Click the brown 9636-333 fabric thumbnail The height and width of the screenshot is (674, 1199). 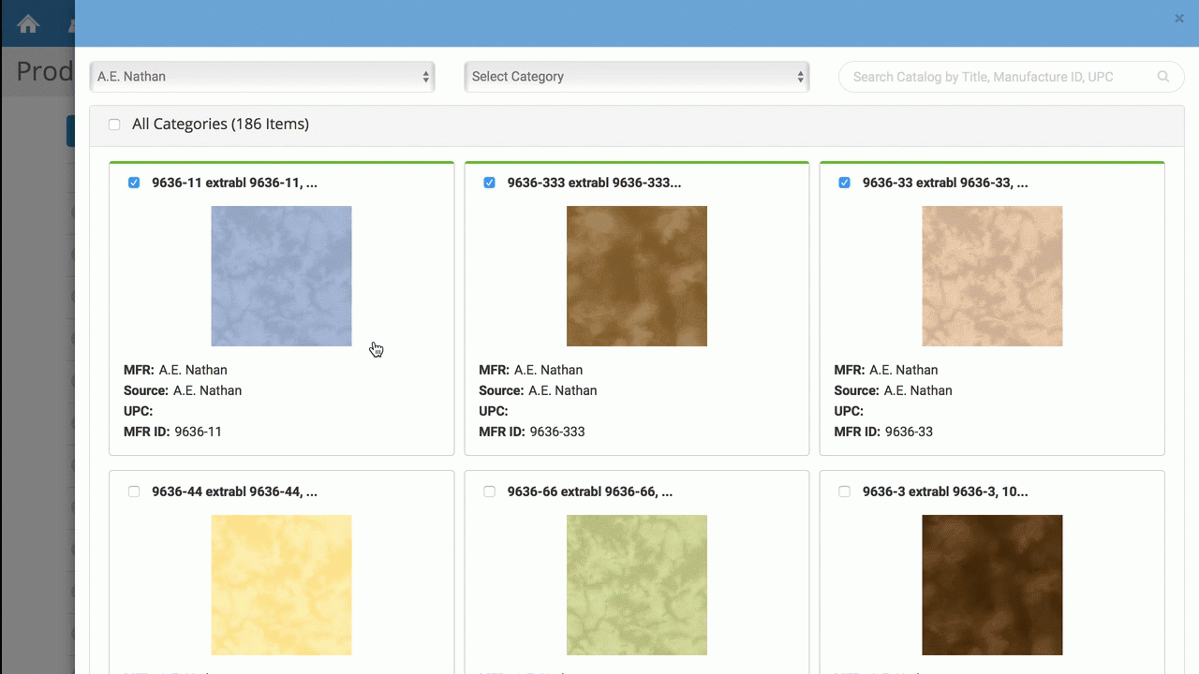pyautogui.click(x=637, y=276)
